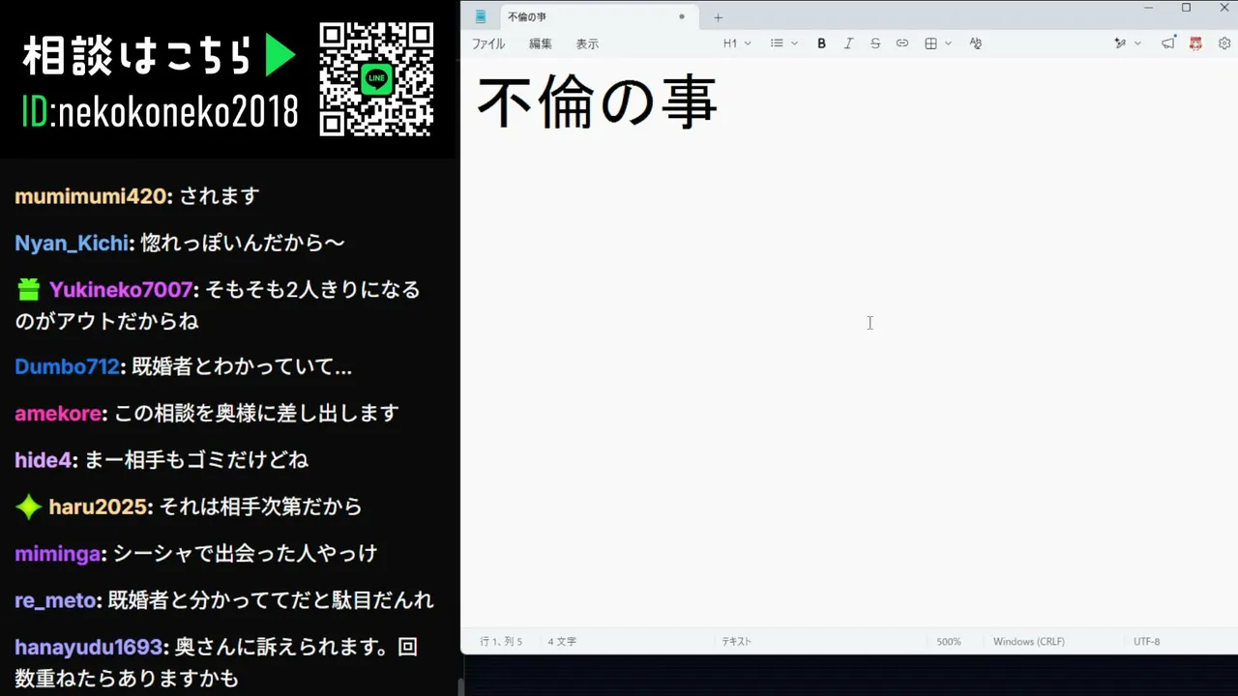This screenshot has width=1238, height=696.
Task: Expand the list style dropdown arrow
Action: pos(795,43)
